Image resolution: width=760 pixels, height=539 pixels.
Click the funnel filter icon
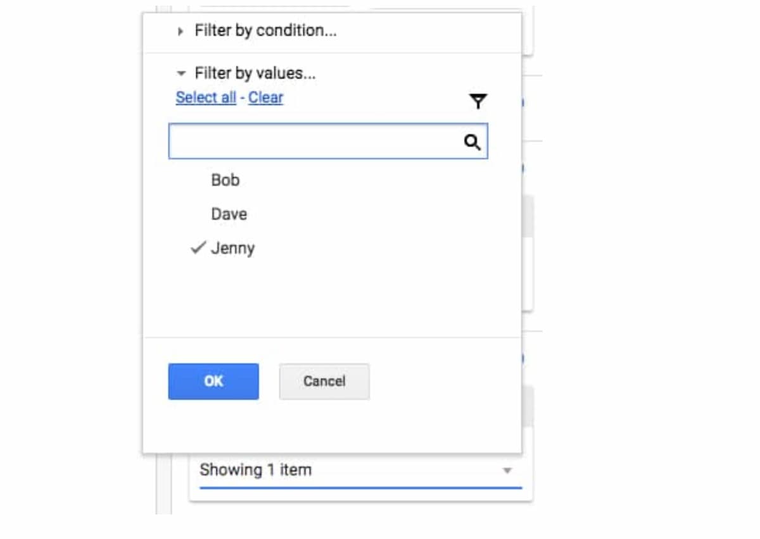click(478, 101)
